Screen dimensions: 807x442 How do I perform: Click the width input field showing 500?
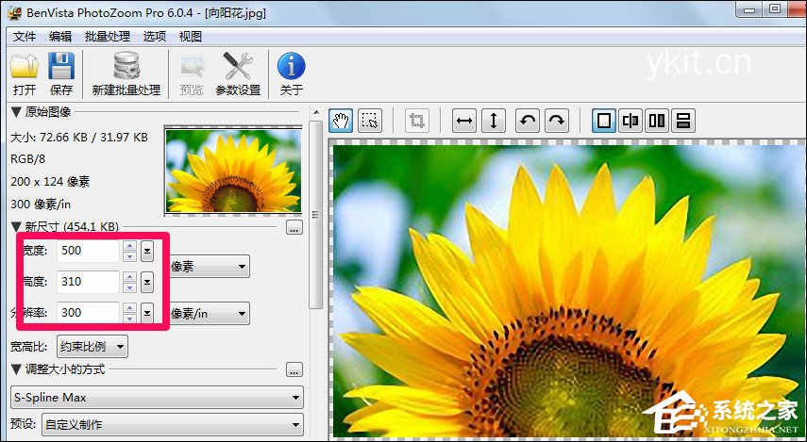[87, 252]
